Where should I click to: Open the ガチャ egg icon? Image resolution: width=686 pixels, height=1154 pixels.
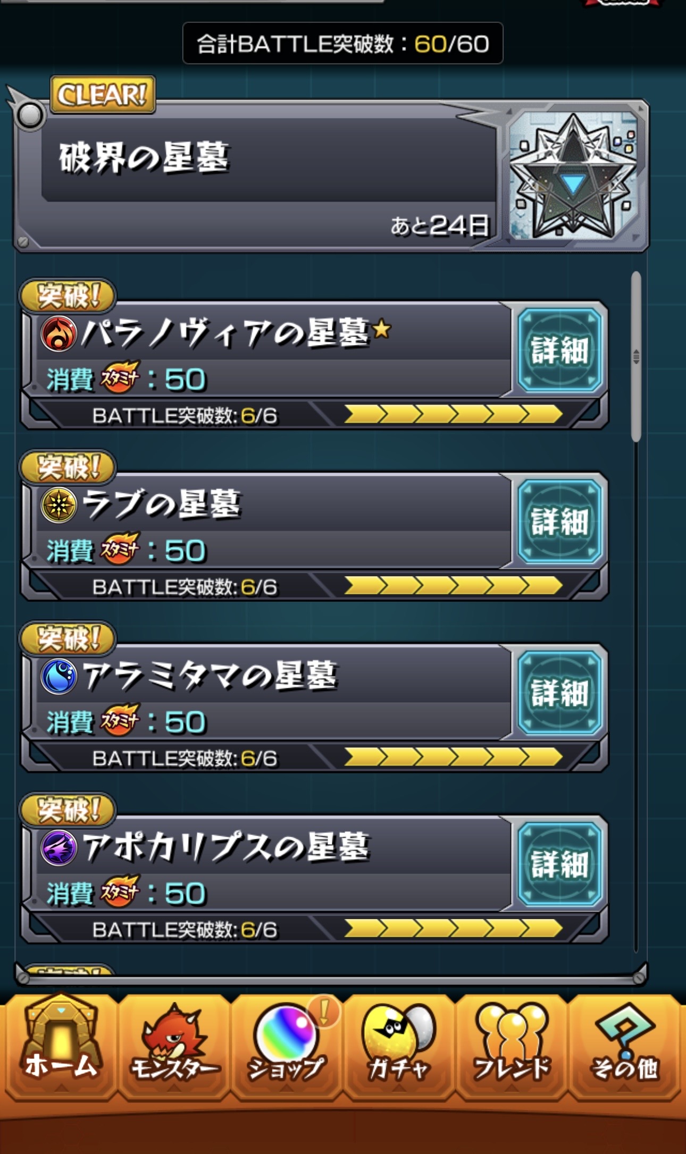[399, 1046]
